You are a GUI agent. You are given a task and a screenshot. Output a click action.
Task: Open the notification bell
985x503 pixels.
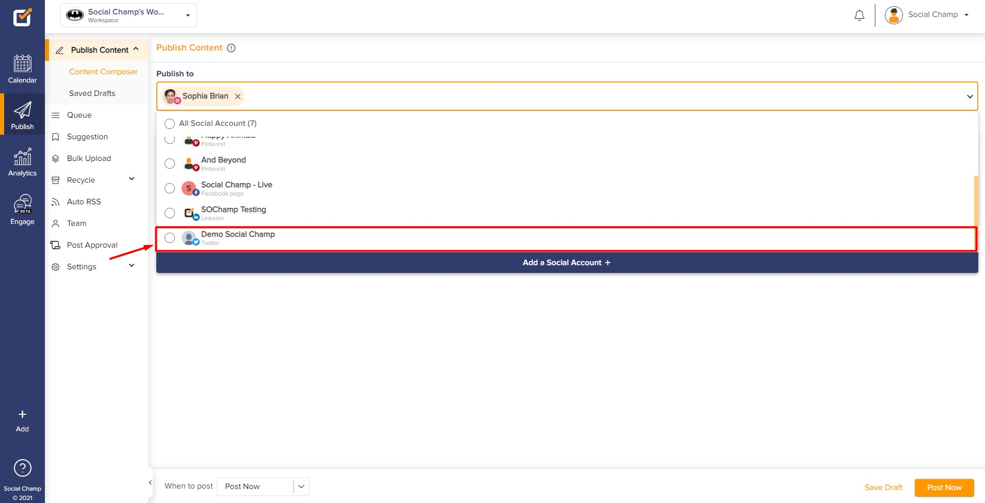click(858, 15)
